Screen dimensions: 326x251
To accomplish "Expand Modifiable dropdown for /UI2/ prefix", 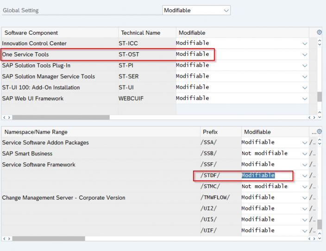I will click(305, 209).
